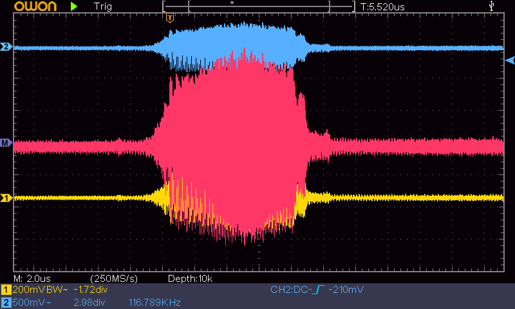Click the waveform memory position bar
515x309 pixels.
[259, 6]
